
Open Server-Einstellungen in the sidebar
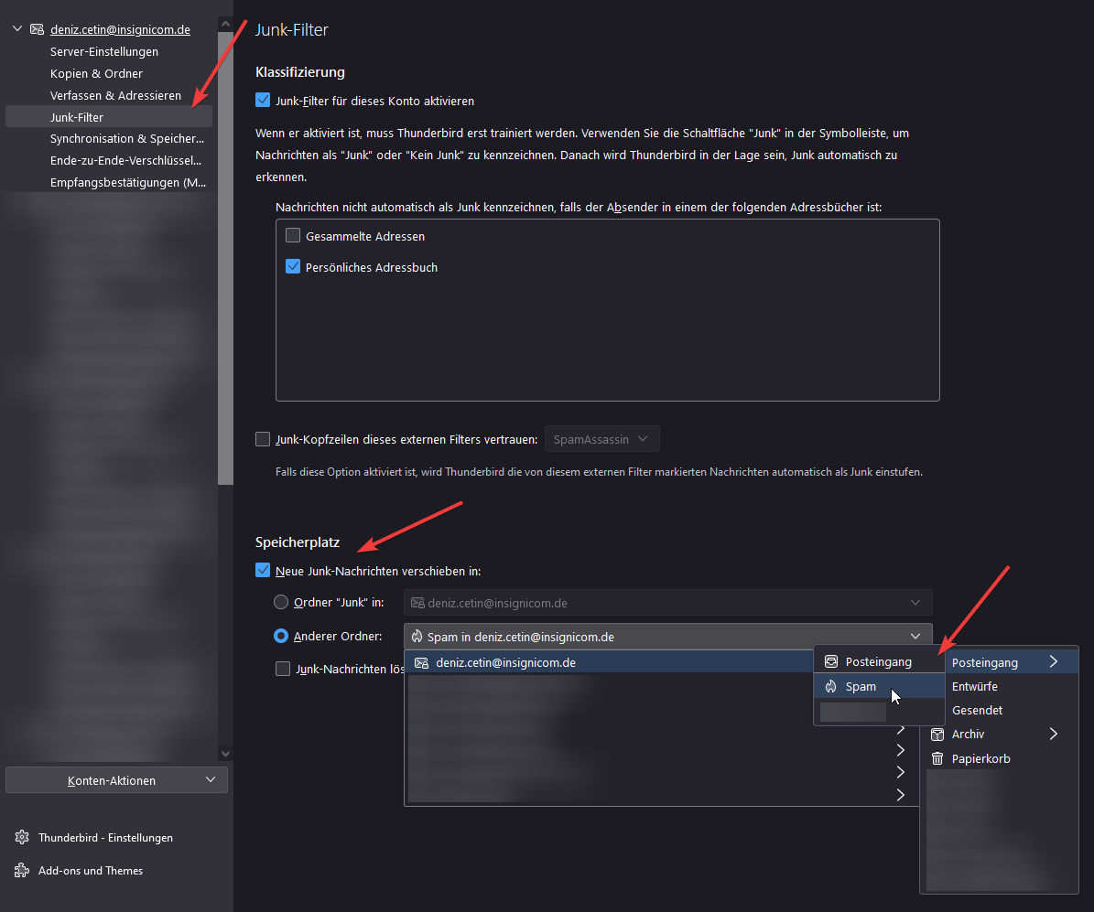pyautogui.click(x=104, y=51)
